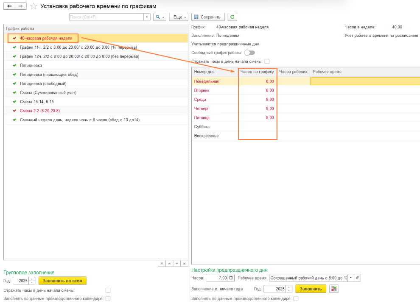Check Отражать часы в день начала смены in schedule details
This screenshot has height=304, width=420.
point(267,61)
